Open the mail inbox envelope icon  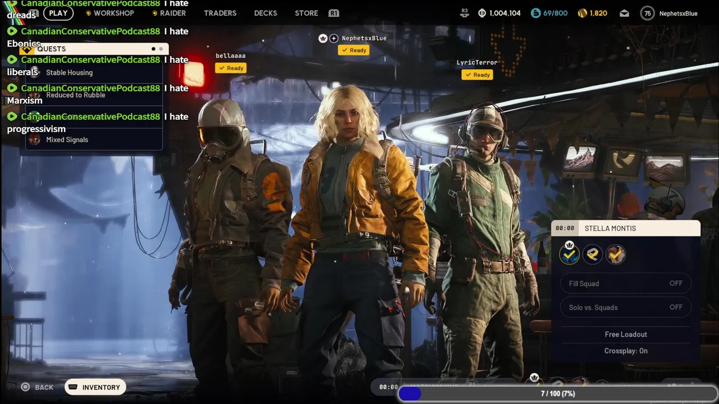(624, 13)
